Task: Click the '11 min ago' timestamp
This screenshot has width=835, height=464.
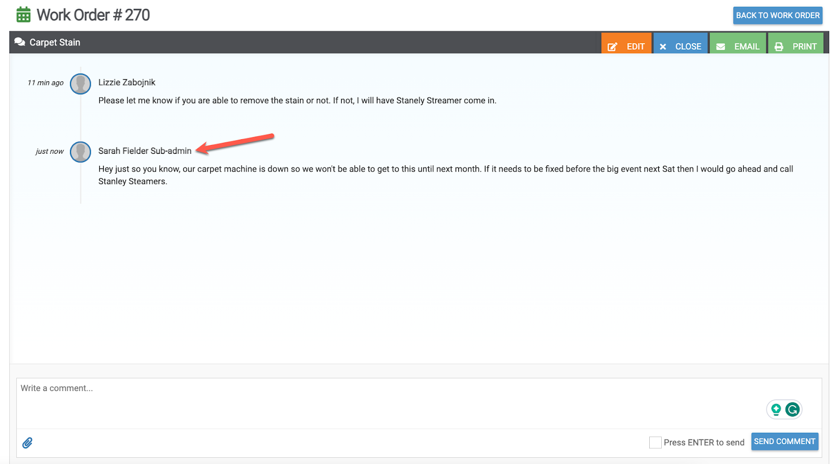Action: [45, 83]
